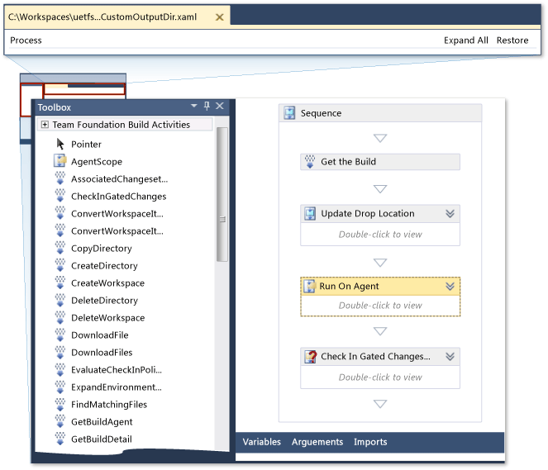Screen dimensions: 548x470
Task: Pin the Toolbox panel
Action: coord(207,106)
